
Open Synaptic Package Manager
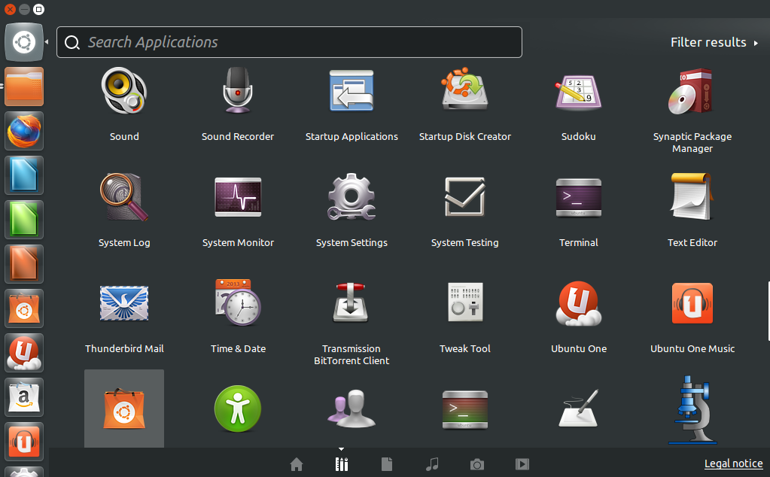(692, 91)
